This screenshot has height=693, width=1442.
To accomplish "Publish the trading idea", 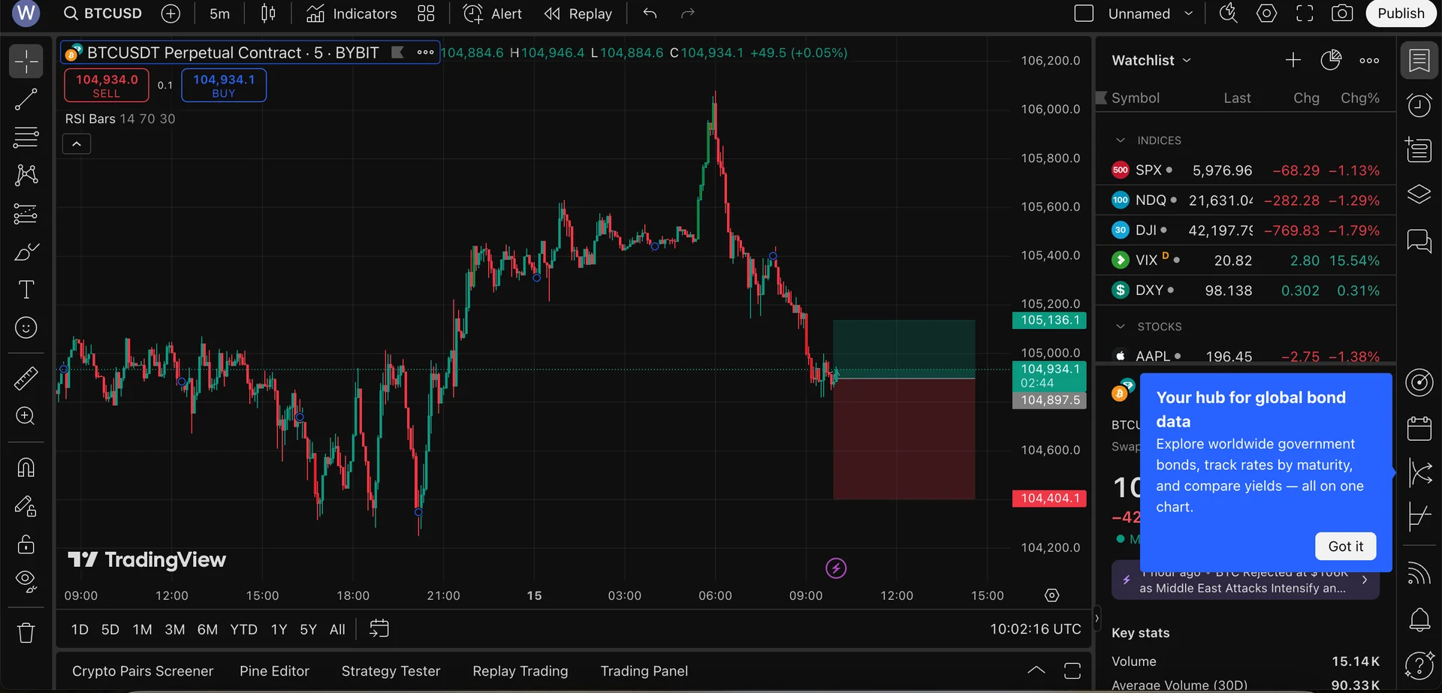I will (1401, 14).
